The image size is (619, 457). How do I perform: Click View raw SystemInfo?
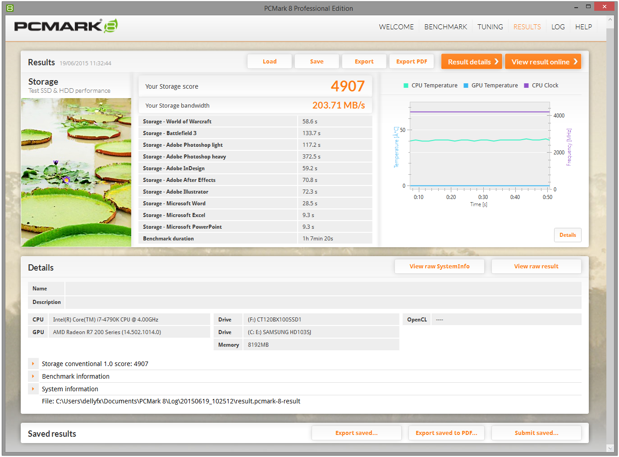(440, 267)
